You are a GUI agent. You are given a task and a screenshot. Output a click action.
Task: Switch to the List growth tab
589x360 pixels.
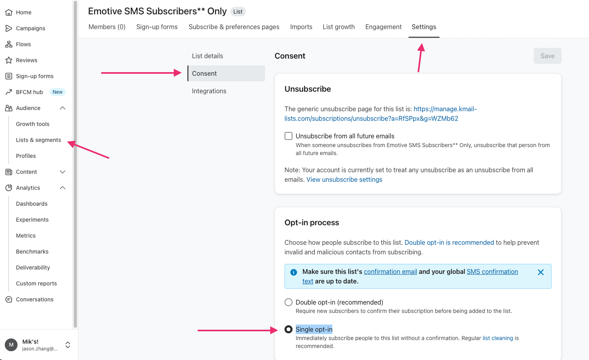(x=339, y=27)
